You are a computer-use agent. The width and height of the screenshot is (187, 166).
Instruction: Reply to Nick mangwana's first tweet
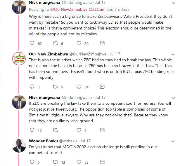(32, 43)
